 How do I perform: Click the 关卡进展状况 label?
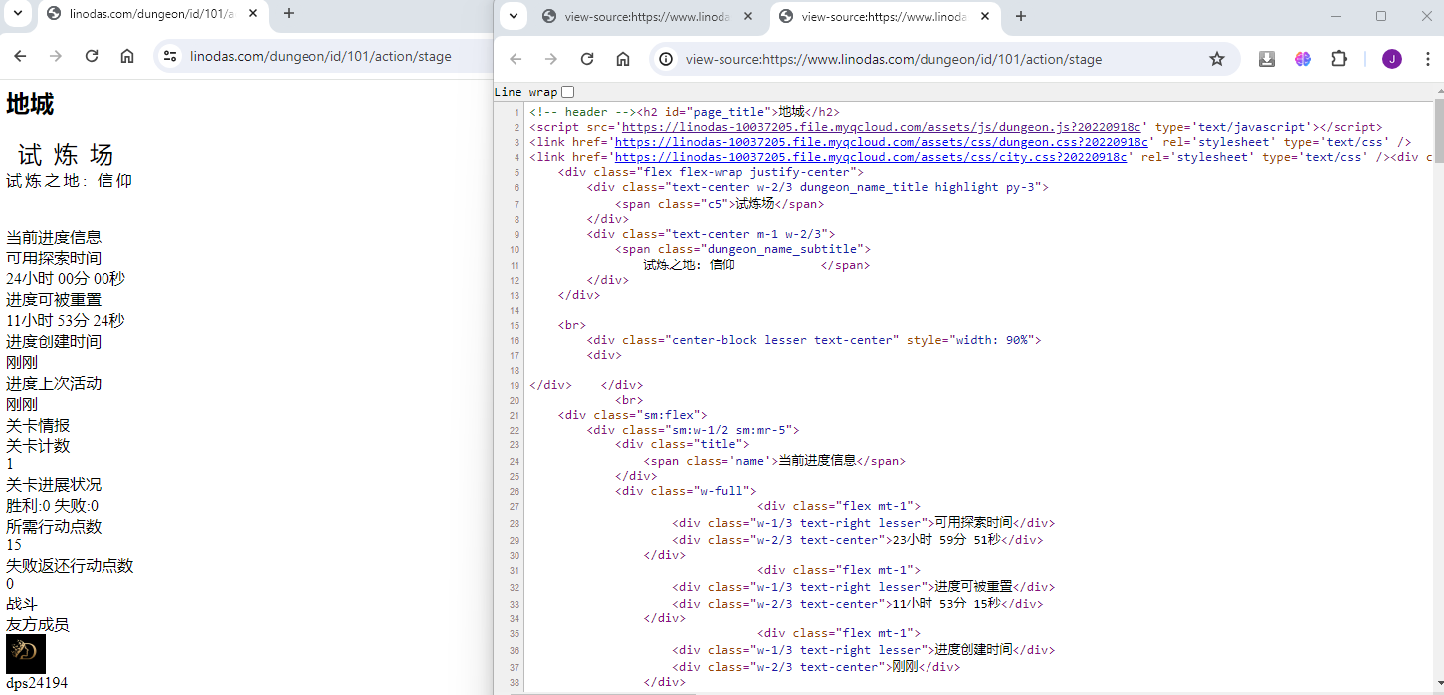[54, 485]
